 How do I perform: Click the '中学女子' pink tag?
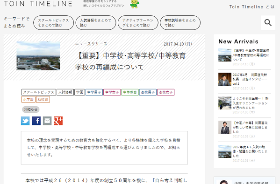coord(112,92)
